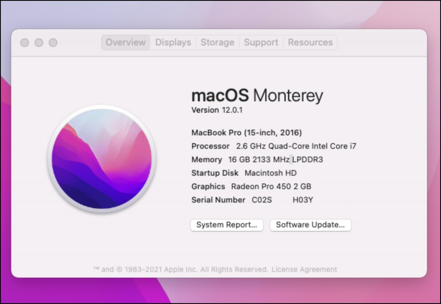Image resolution: width=441 pixels, height=304 pixels.
Task: Select MacBook Pro (15-inch, 2016) text
Action: [247, 132]
